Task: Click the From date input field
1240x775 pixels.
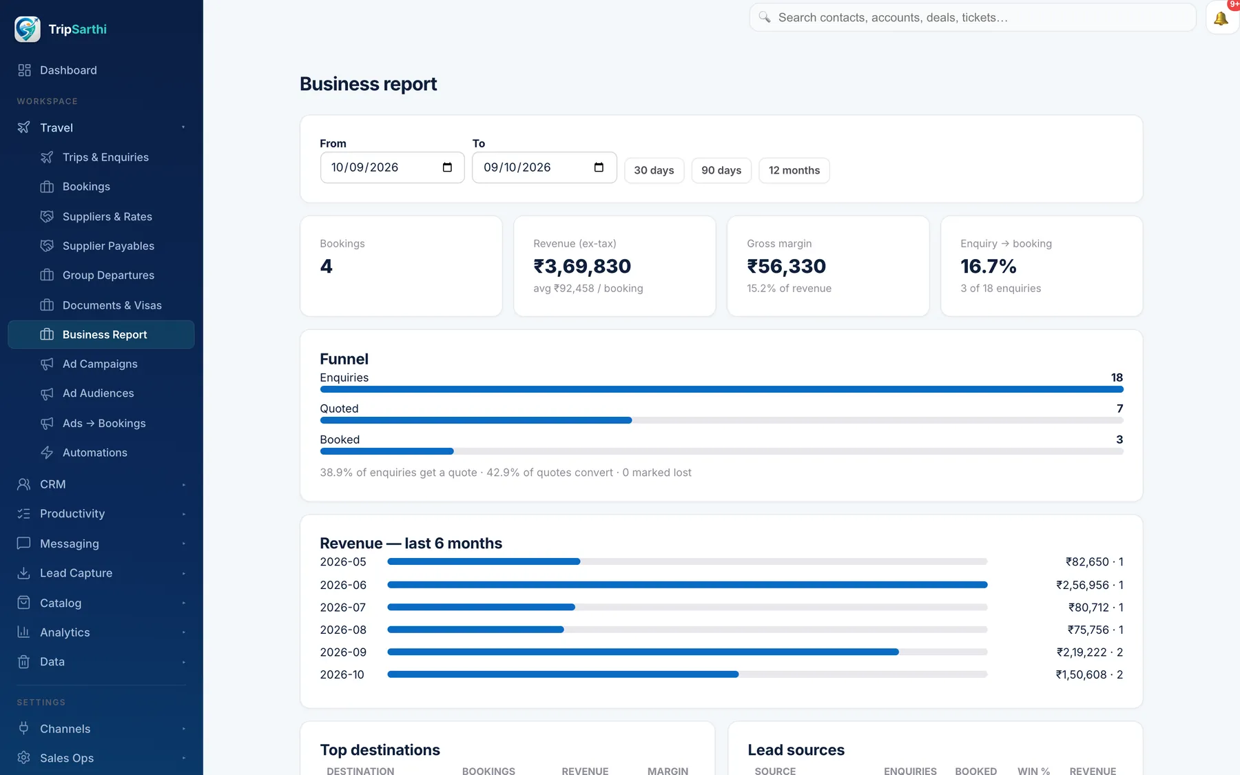Action: pyautogui.click(x=392, y=167)
